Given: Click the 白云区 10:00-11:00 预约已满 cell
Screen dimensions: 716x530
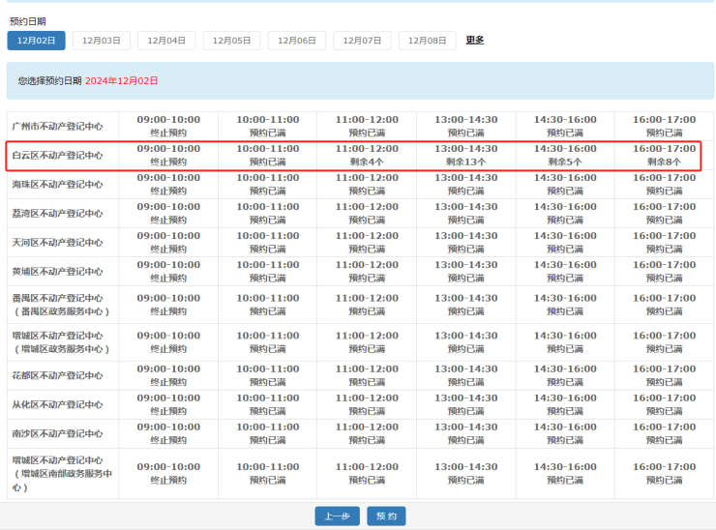Looking at the screenshot, I should coord(268,155).
